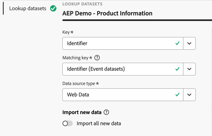The width and height of the screenshot is (212, 136).
Task: Click Web Data in Data source field
Action: 78,95
